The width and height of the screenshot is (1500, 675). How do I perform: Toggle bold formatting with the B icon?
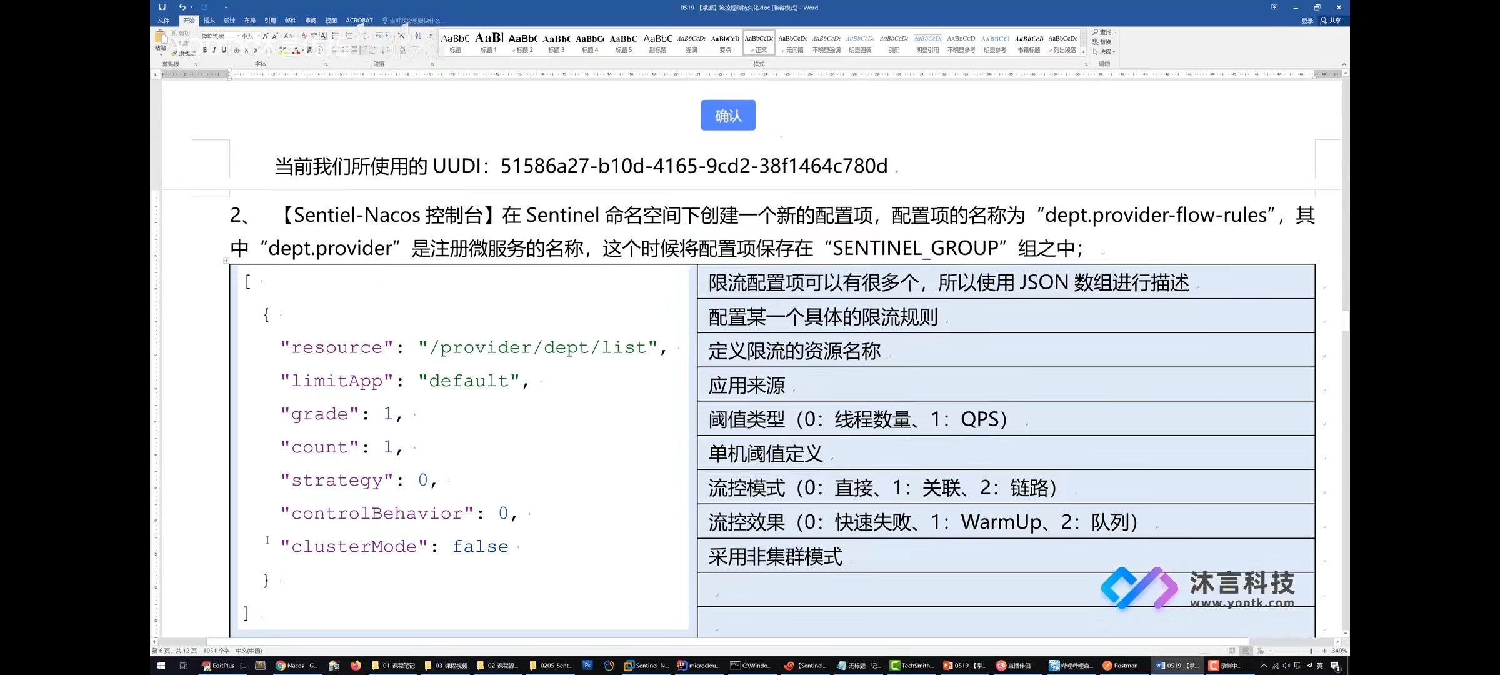pyautogui.click(x=205, y=50)
